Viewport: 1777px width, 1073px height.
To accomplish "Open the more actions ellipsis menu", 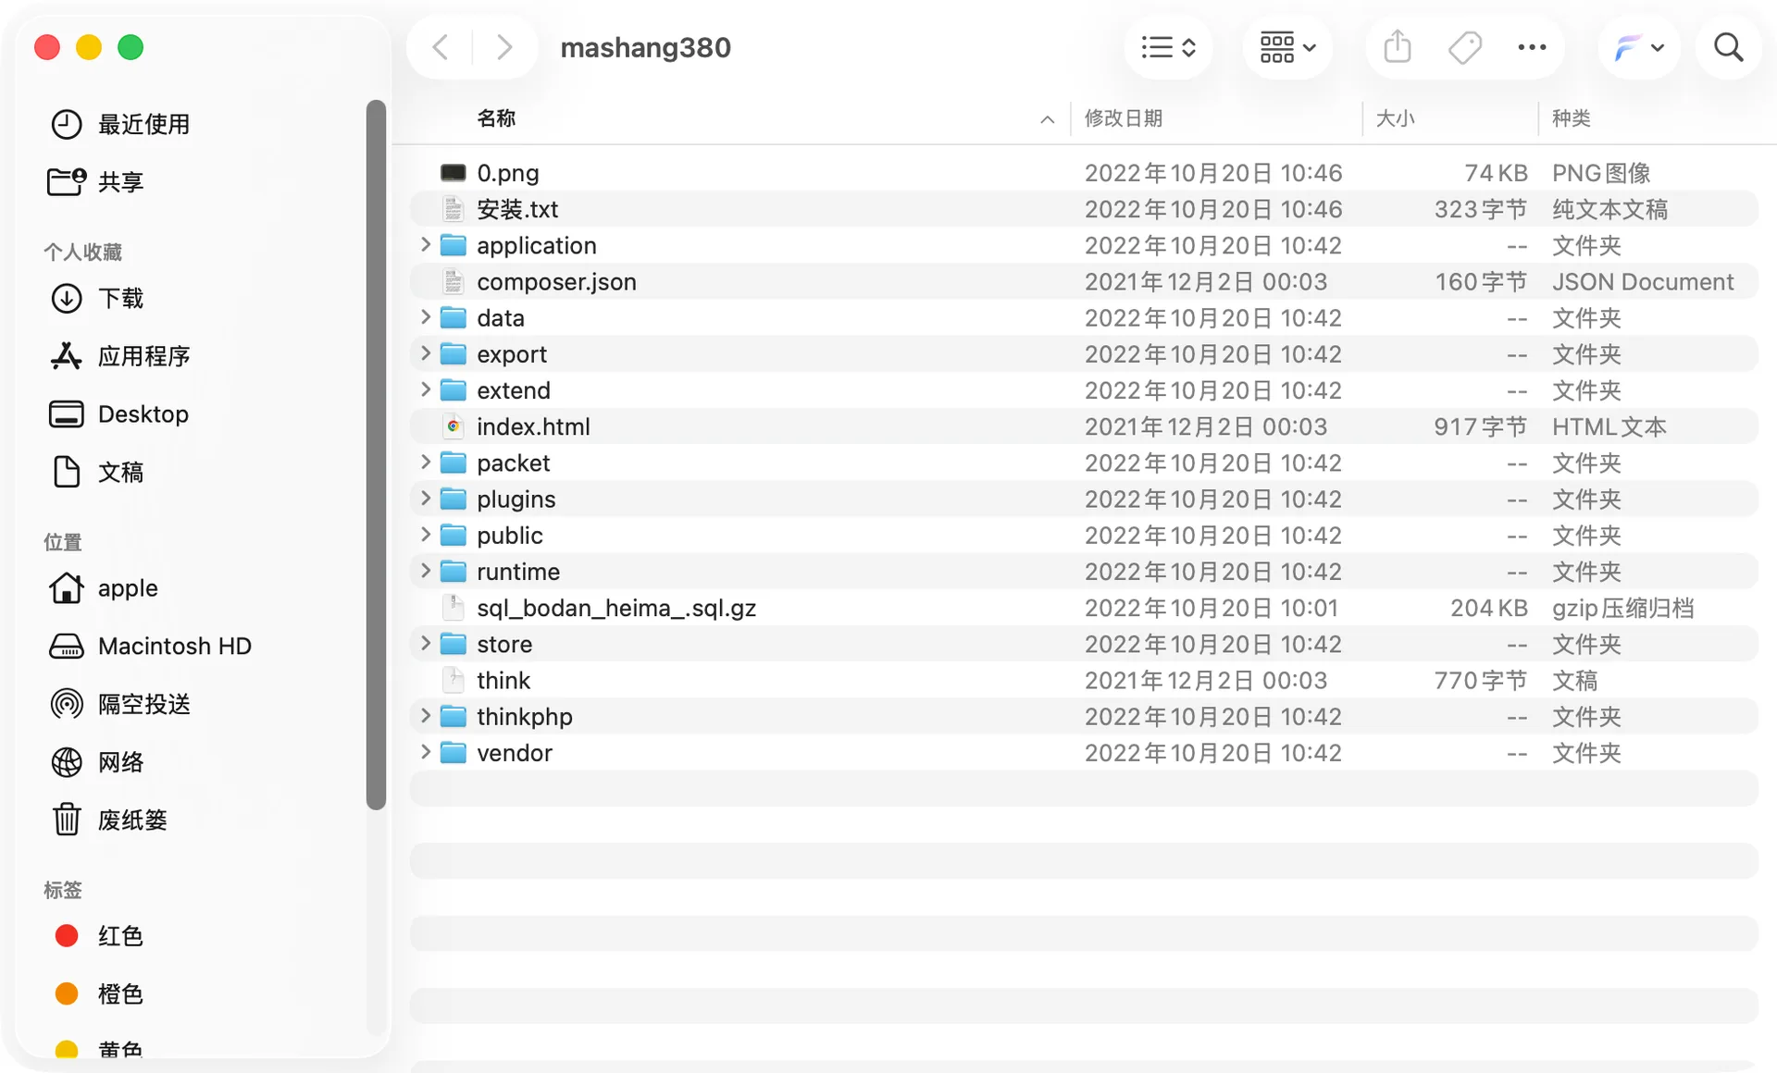I will click(x=1532, y=47).
